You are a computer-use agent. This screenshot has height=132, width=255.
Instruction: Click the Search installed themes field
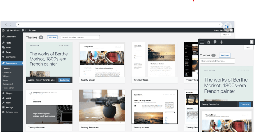(x=80, y=37)
